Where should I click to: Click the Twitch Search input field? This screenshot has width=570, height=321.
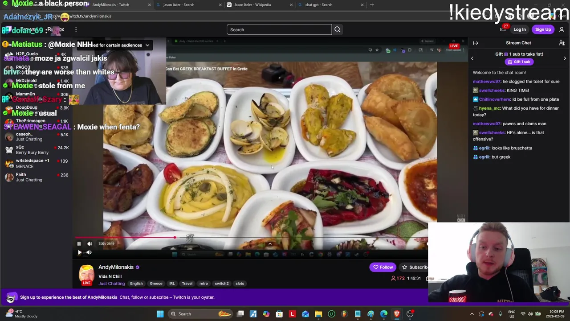tap(279, 29)
